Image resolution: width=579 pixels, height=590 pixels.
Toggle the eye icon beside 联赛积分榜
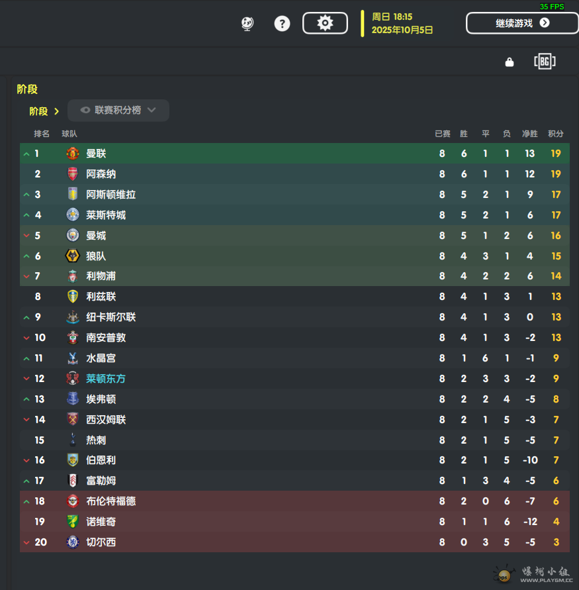tap(85, 110)
